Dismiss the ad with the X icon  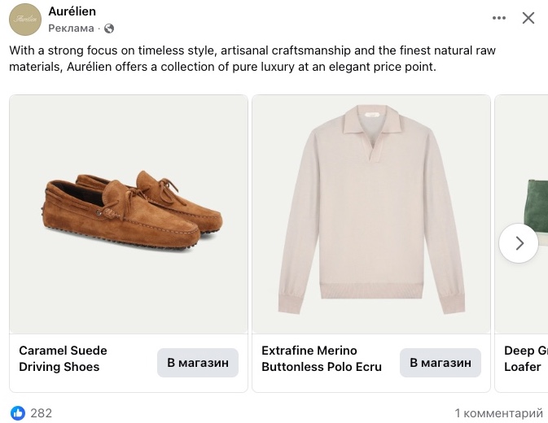tap(528, 18)
